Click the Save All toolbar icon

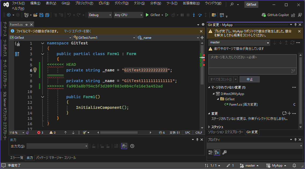(x=47, y=15)
